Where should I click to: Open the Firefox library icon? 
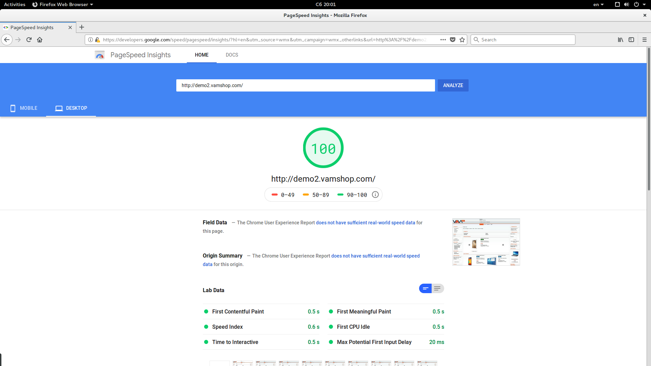click(620, 40)
